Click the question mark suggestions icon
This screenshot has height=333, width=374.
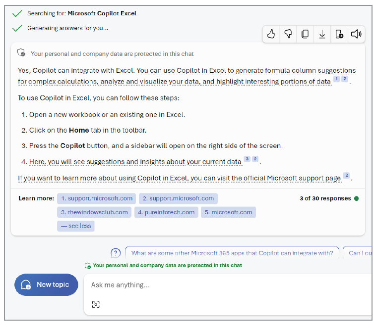116,253
